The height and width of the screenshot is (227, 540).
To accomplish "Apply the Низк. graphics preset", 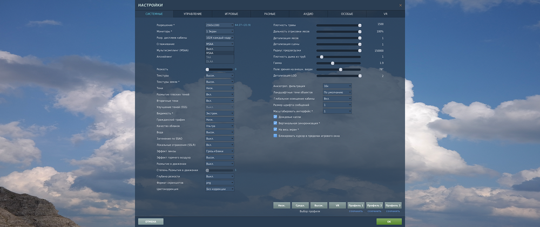I will click(282, 205).
